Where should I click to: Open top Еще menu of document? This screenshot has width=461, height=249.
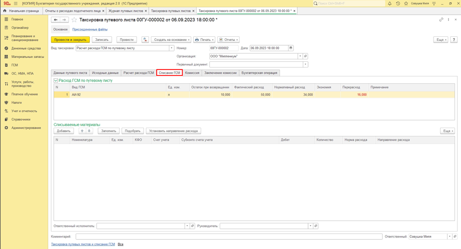pos(441,40)
